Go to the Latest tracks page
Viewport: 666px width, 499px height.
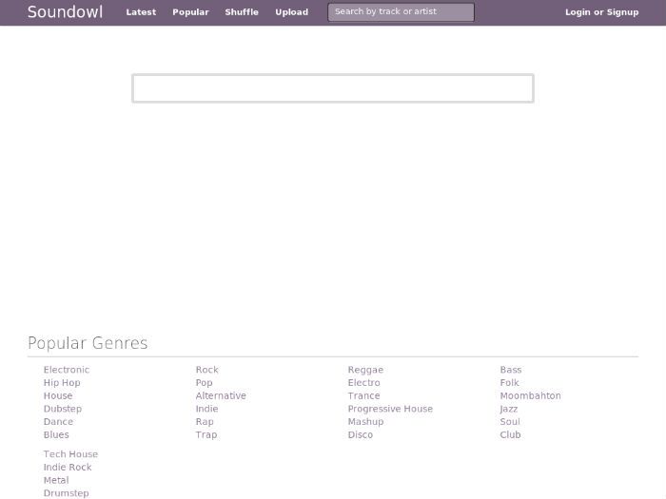tap(141, 12)
